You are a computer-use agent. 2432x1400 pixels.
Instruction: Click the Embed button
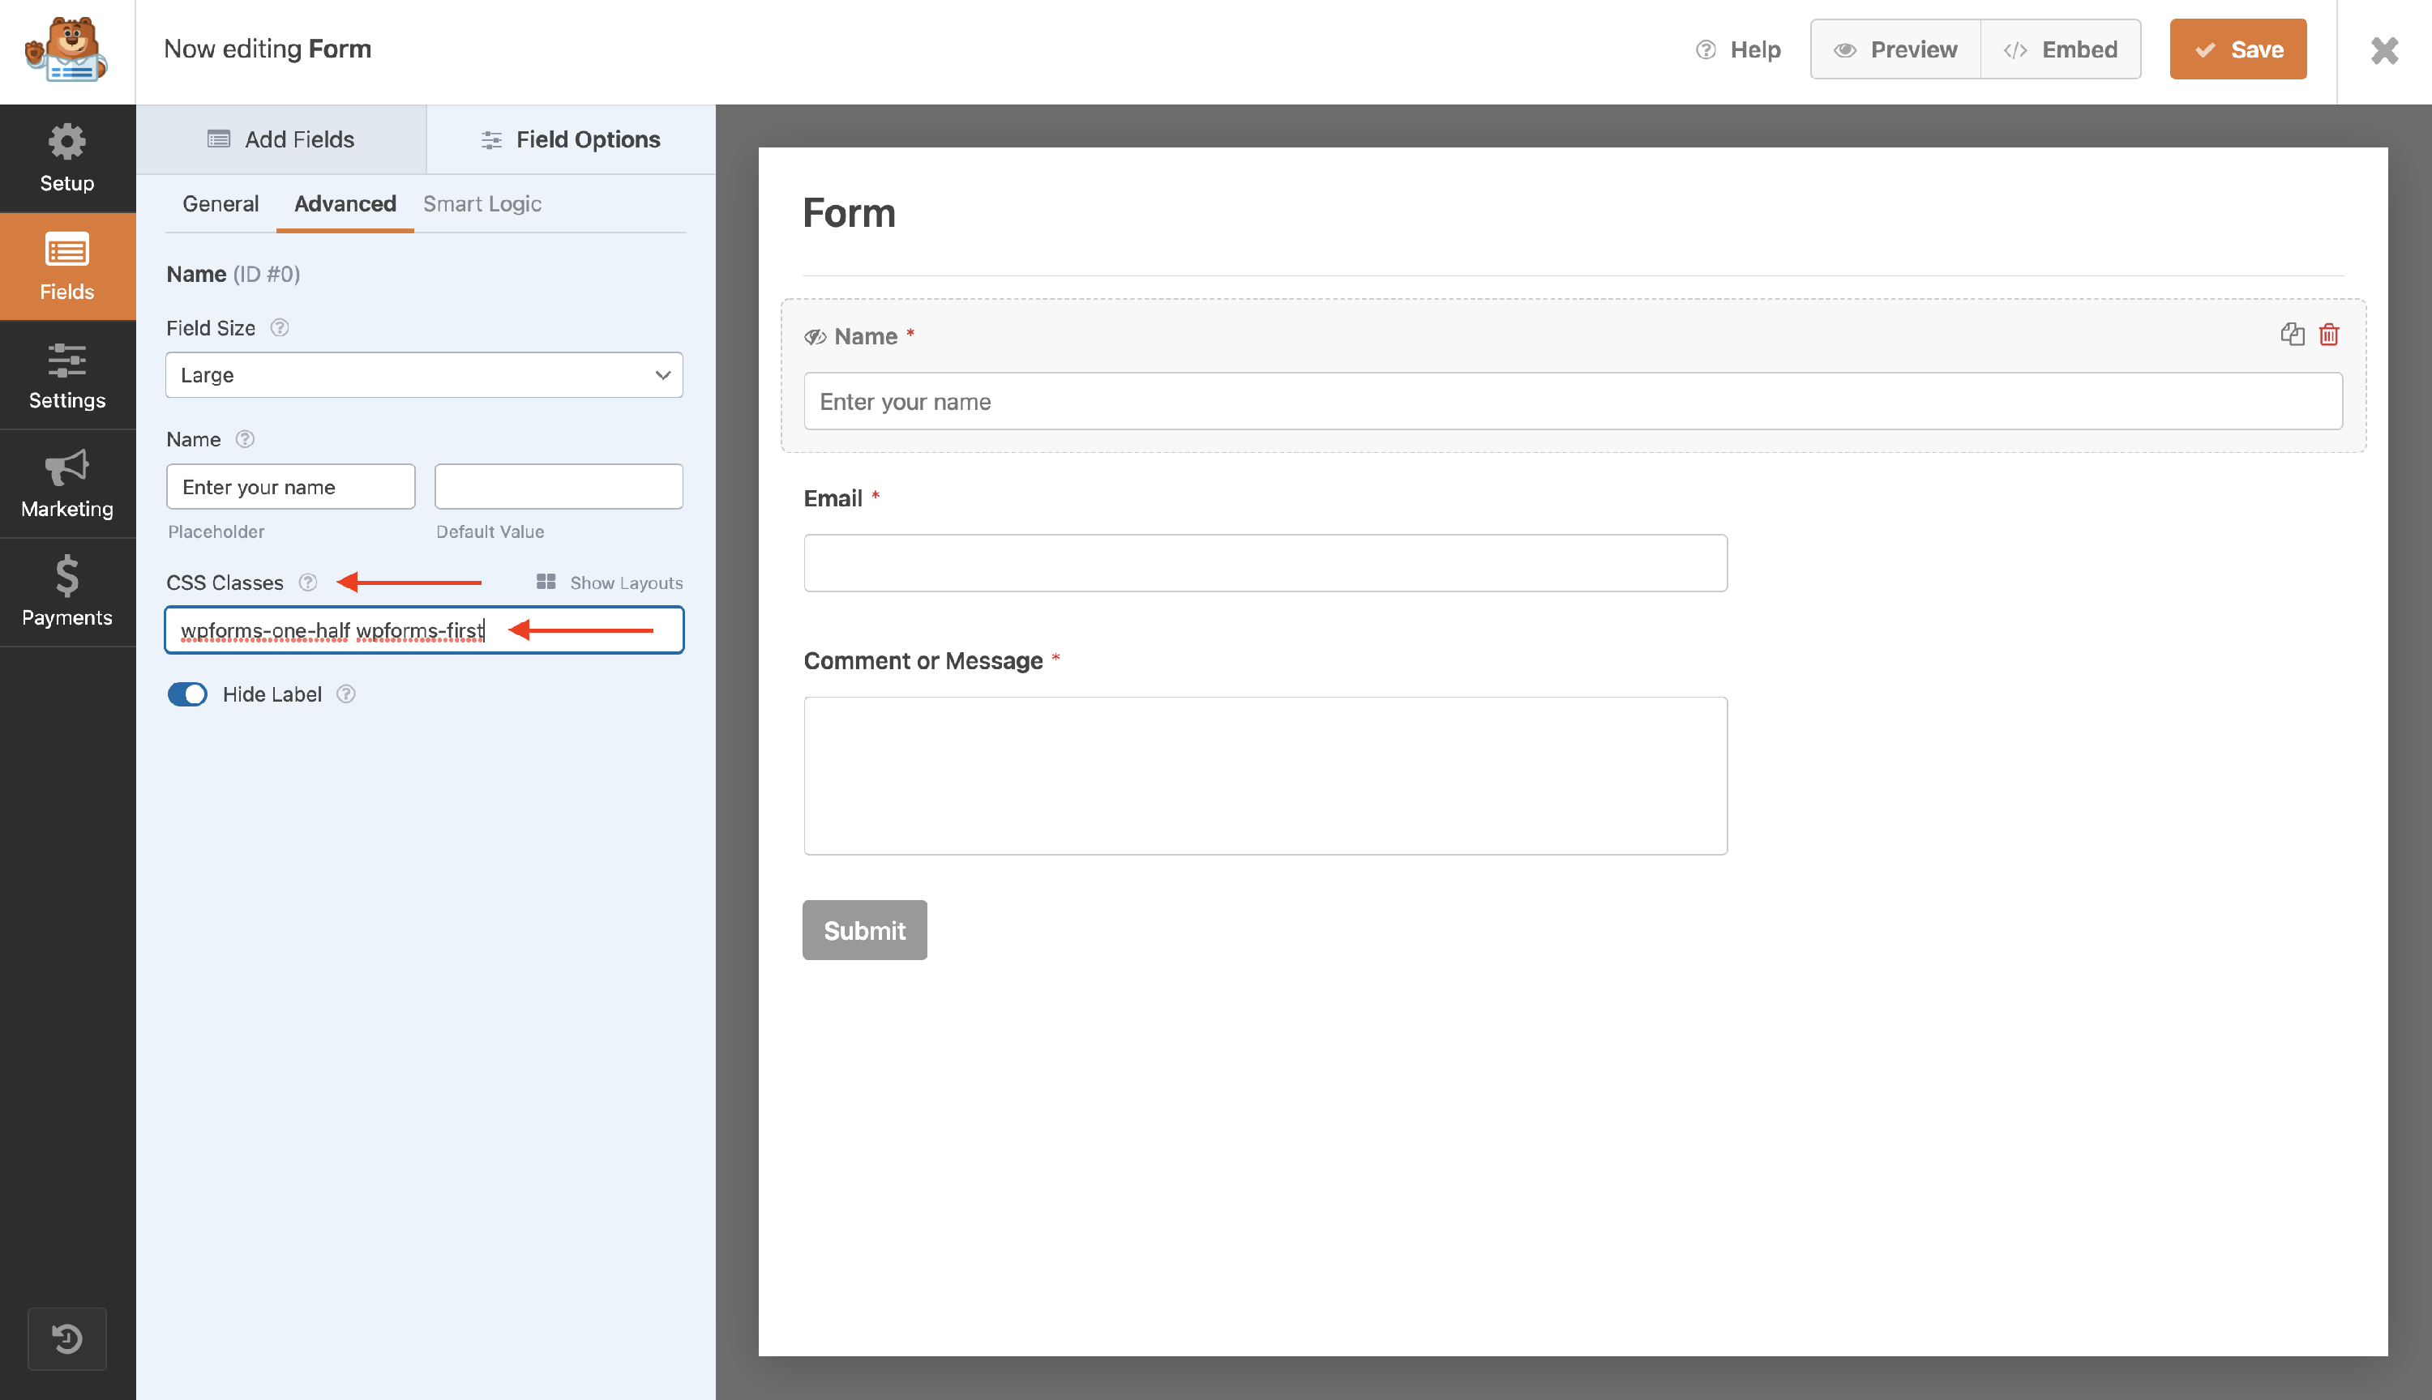pyautogui.click(x=2060, y=49)
